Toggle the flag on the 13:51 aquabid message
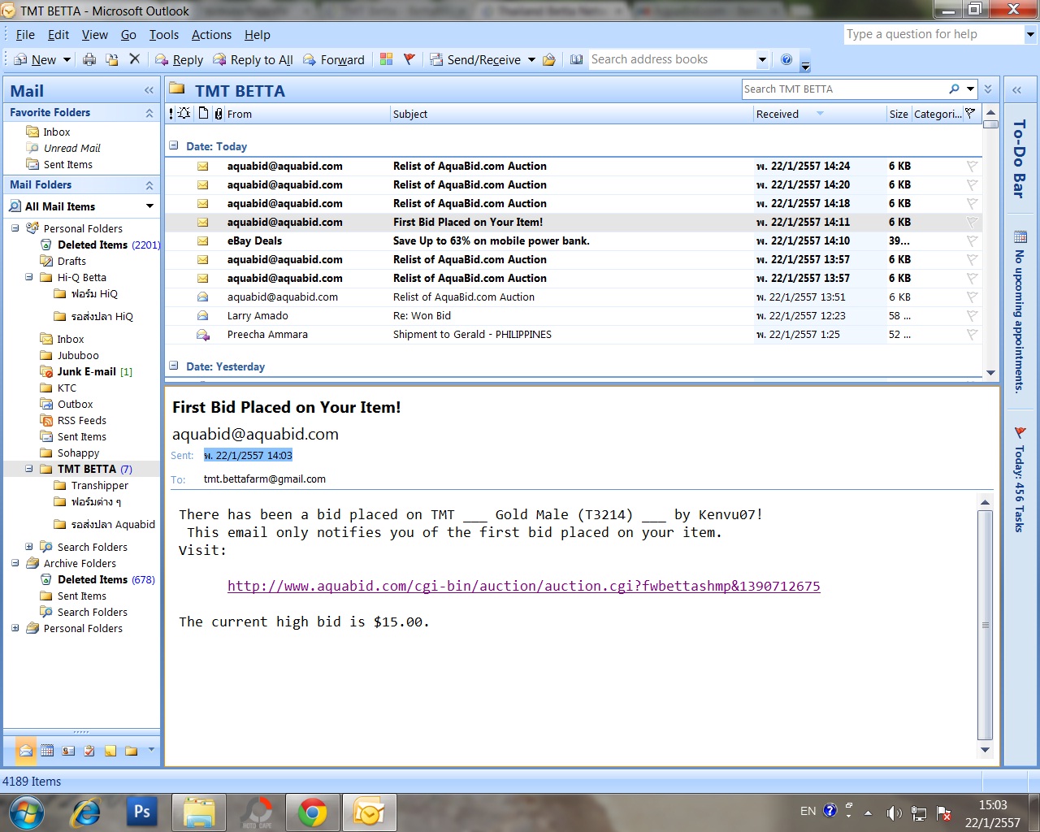Screen dimensions: 1040x832 [972, 297]
